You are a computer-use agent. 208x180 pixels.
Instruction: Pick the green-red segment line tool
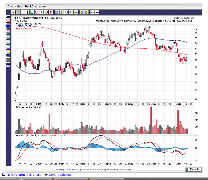pos(76,12)
